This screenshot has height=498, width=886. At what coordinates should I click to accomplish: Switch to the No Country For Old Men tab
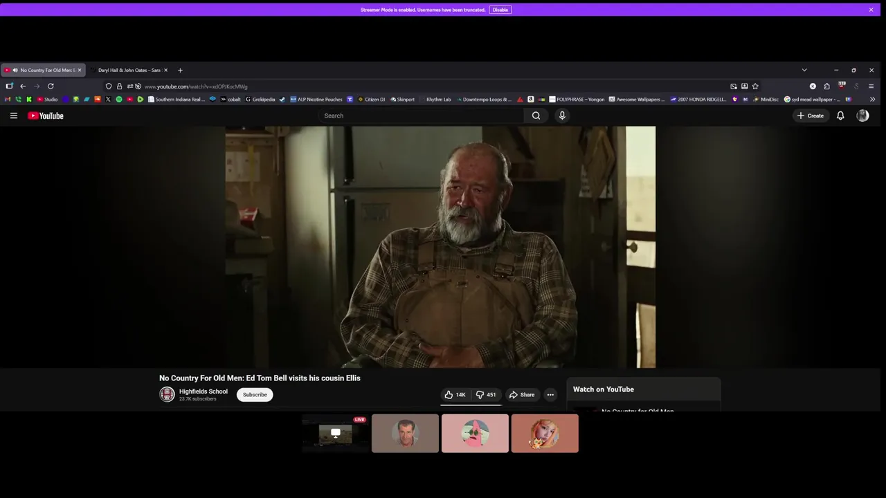pos(42,70)
